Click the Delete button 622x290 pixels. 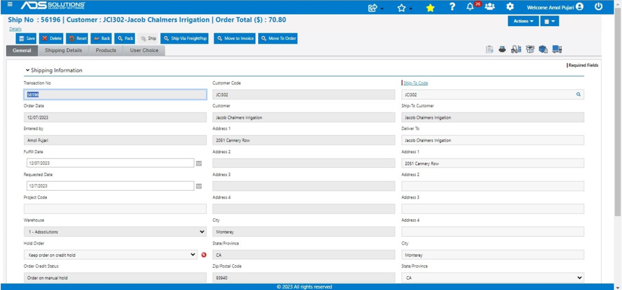(52, 38)
